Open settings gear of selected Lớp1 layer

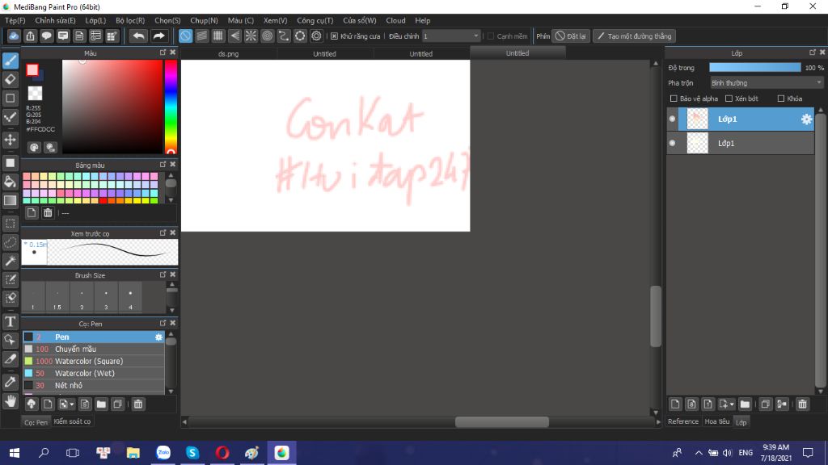[x=806, y=119]
